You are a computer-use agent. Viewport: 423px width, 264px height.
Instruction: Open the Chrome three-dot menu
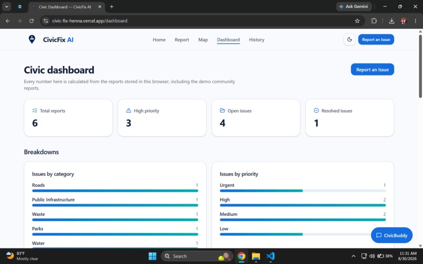(416, 21)
